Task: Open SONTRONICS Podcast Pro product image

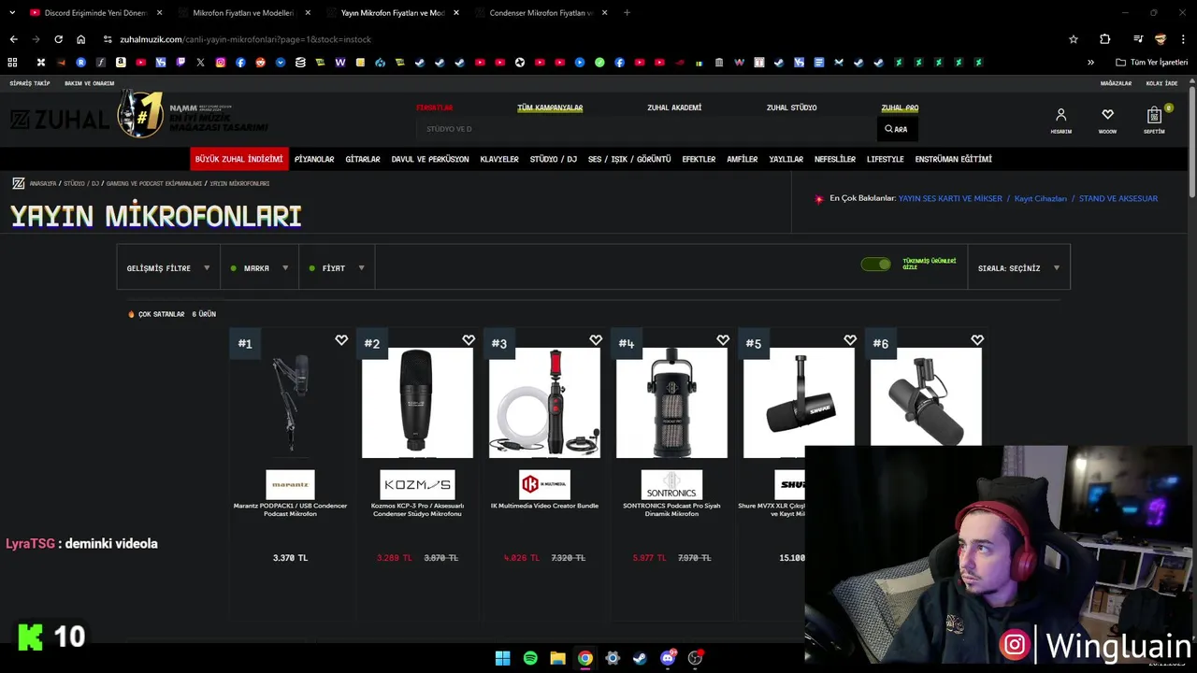Action: tap(671, 403)
